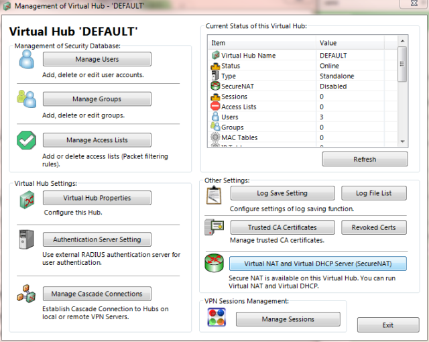This screenshot has height=342, width=429.
Task: Click the colored dots VPN Sessions icon
Action: point(217,317)
